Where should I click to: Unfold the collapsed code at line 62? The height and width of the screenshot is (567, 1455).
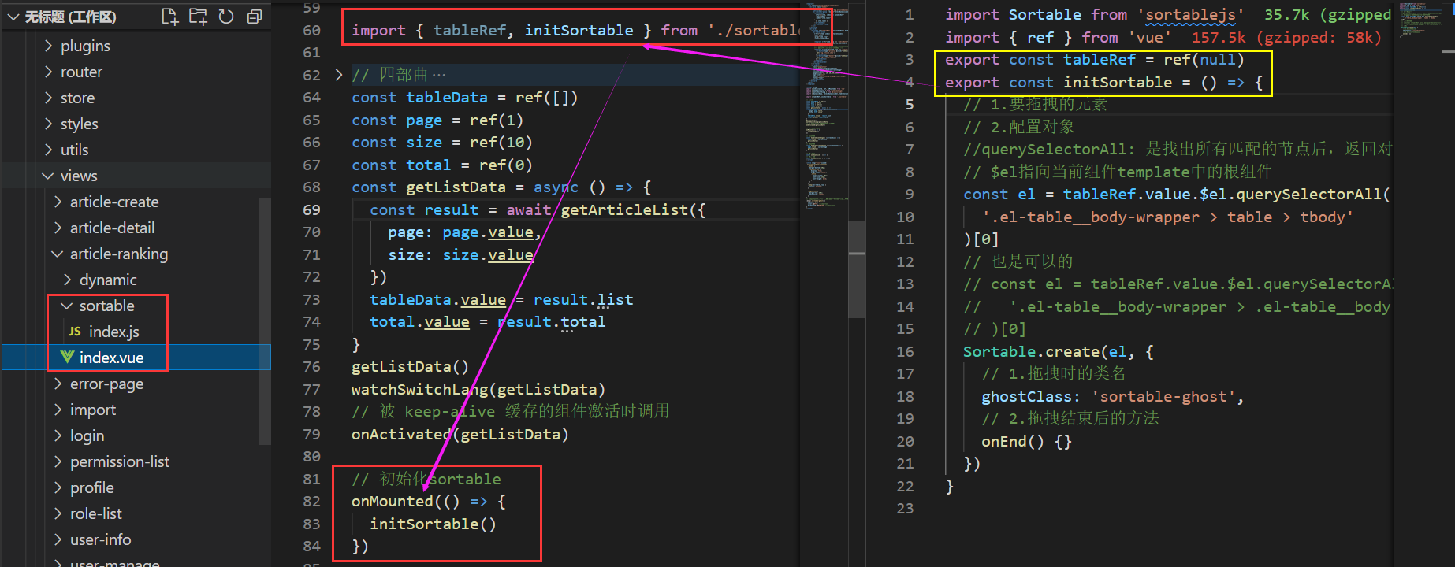339,75
